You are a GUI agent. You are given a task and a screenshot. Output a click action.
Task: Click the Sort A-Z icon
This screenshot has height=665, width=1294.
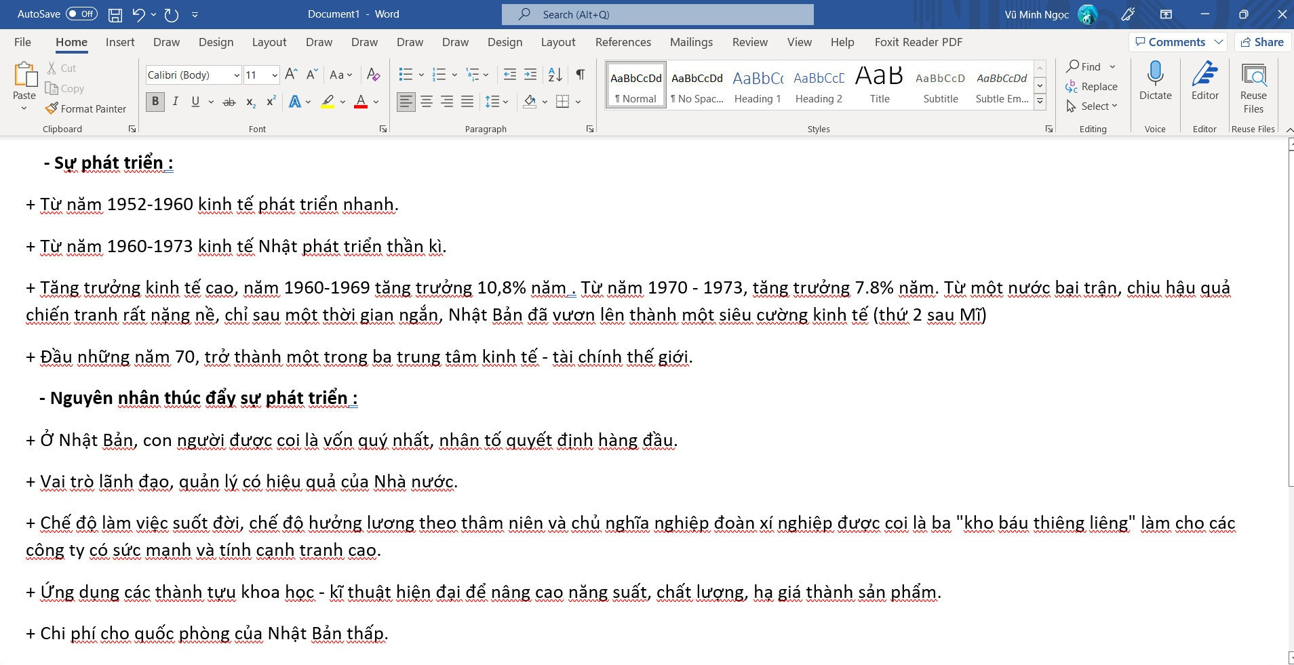(555, 75)
